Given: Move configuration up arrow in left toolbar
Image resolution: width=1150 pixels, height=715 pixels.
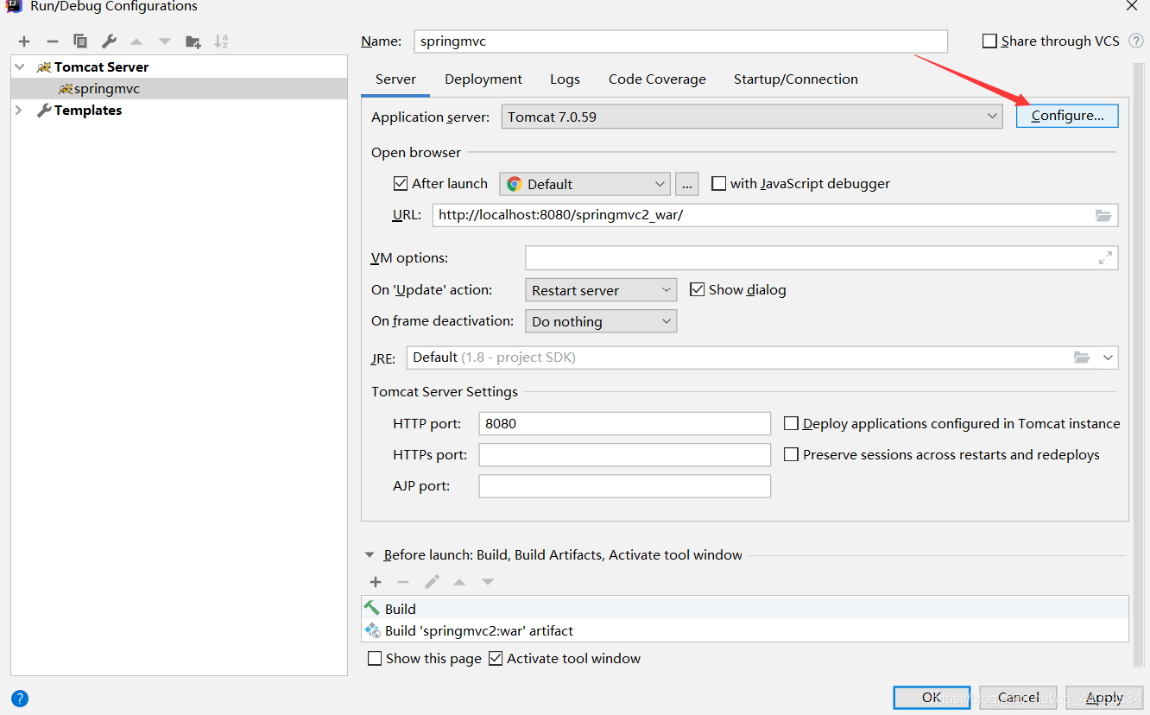Looking at the screenshot, I should click(x=136, y=41).
